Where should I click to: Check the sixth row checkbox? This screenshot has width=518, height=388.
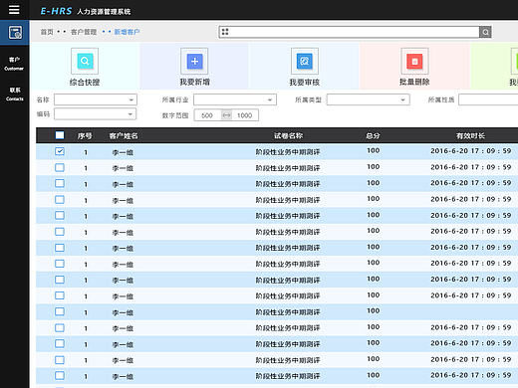tap(60, 232)
